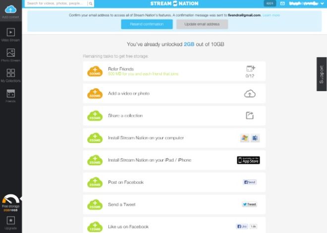The height and width of the screenshot is (233, 327).
Task: Open the apps button in the header
Action: (270, 3)
